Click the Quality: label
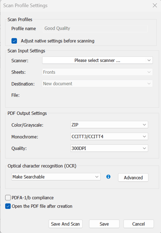The width and height of the screenshot is (161, 233). coord(19,148)
